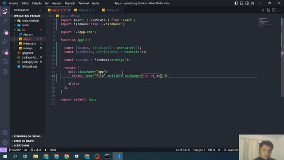Collapse the UPLOAD_IMG_FIREBASE root folder
284x160 pixels.
[28, 16]
